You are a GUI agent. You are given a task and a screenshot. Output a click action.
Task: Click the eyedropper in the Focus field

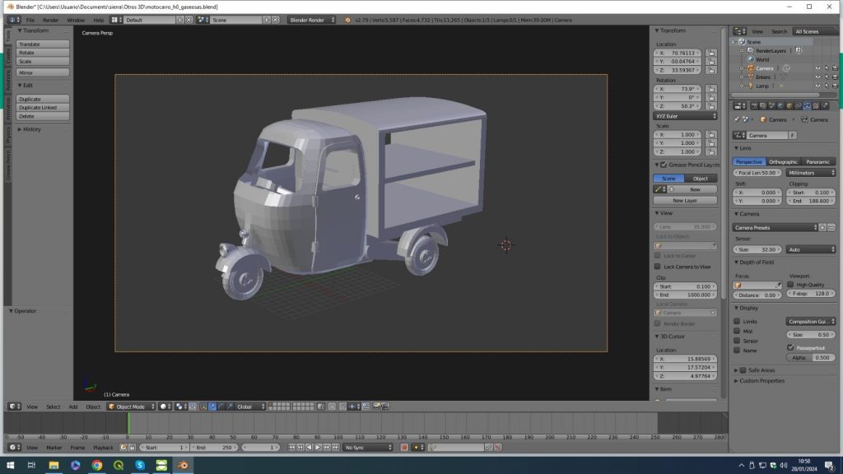click(778, 285)
